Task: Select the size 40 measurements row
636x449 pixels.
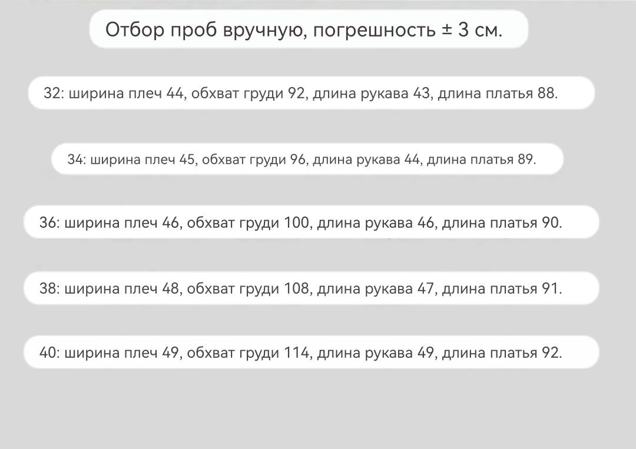Action: tap(312, 352)
